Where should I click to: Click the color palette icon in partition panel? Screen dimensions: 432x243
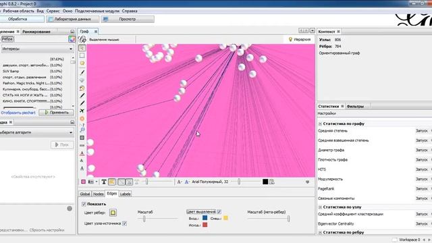tap(72, 39)
